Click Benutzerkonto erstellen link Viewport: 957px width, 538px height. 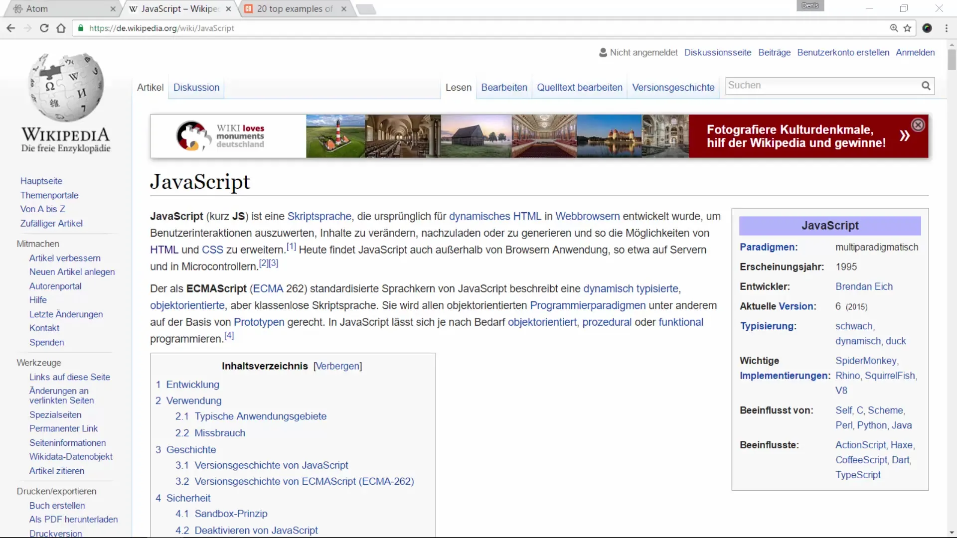pyautogui.click(x=843, y=52)
